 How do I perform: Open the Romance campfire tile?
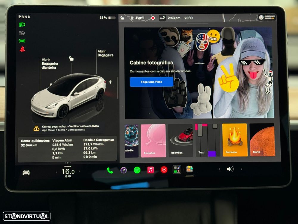pyautogui.click(x=235, y=140)
